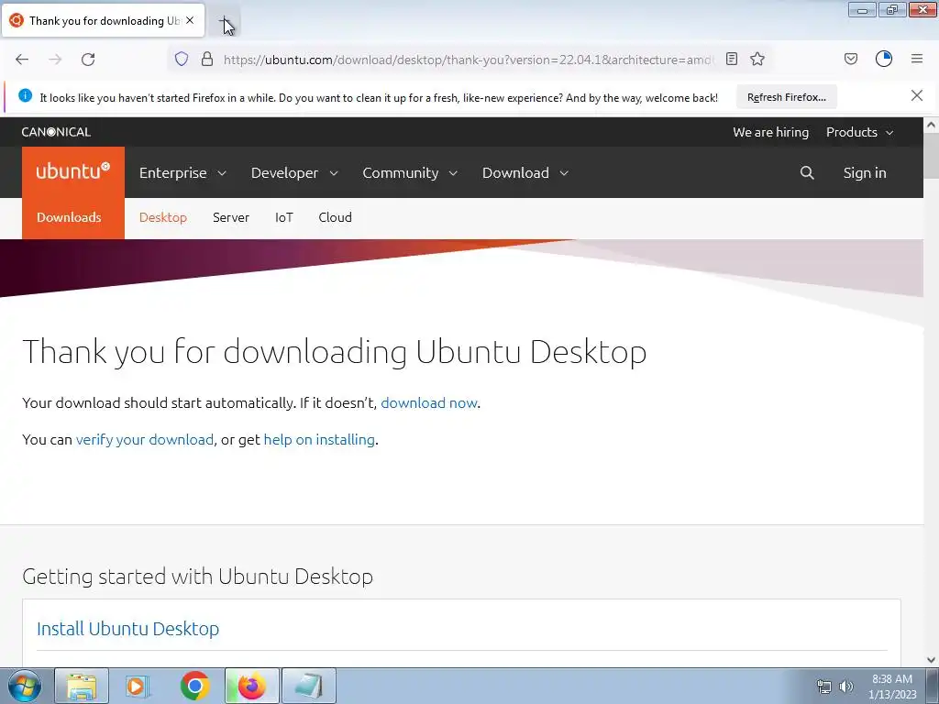
Task: Expand the Enterprise menu
Action: coord(182,172)
